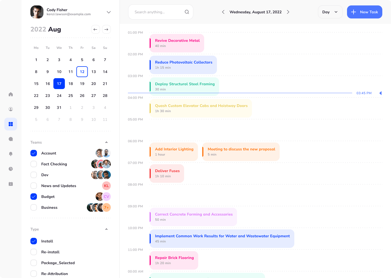This screenshot has width=391, height=278.
Task: Go to the previous month arrow
Action: coord(96,29)
